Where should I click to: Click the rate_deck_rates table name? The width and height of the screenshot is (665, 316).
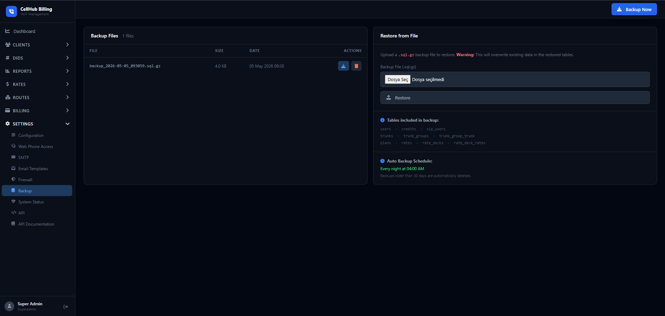469,143
